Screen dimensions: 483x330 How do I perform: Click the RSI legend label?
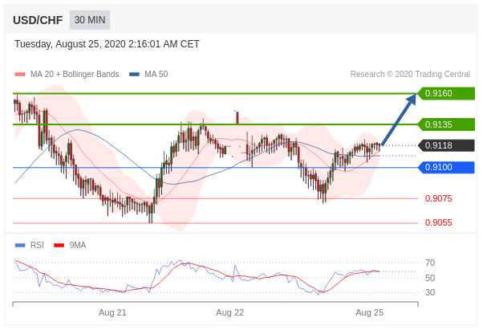(x=37, y=245)
